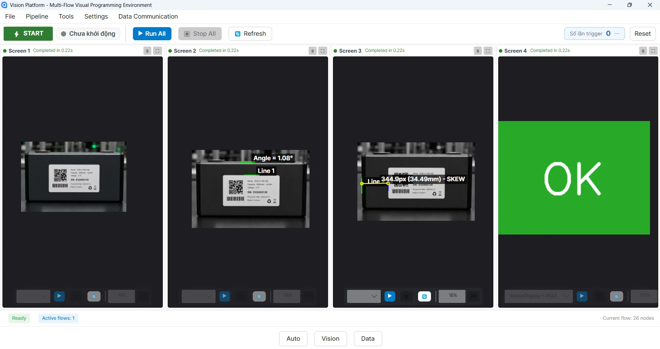Click the 16% zoom field in Screen 1
This screenshot has width=660, height=349.
point(122,296)
